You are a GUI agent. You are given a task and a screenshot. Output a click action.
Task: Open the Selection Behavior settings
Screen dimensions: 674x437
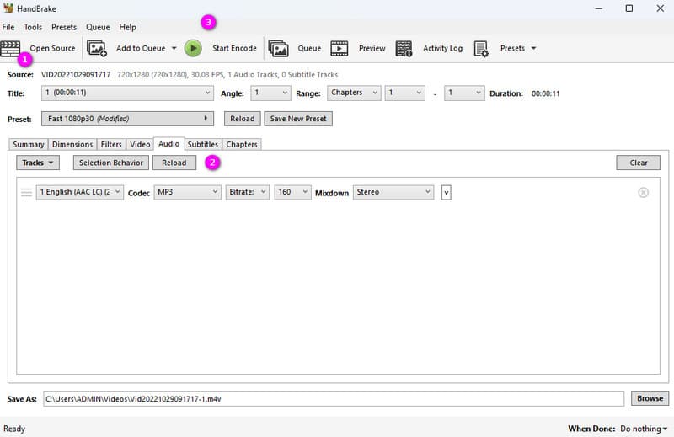point(111,163)
